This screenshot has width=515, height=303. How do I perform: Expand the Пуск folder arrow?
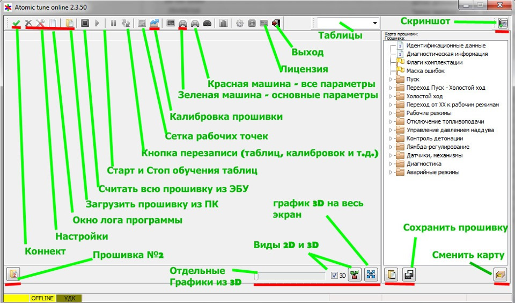point(391,80)
